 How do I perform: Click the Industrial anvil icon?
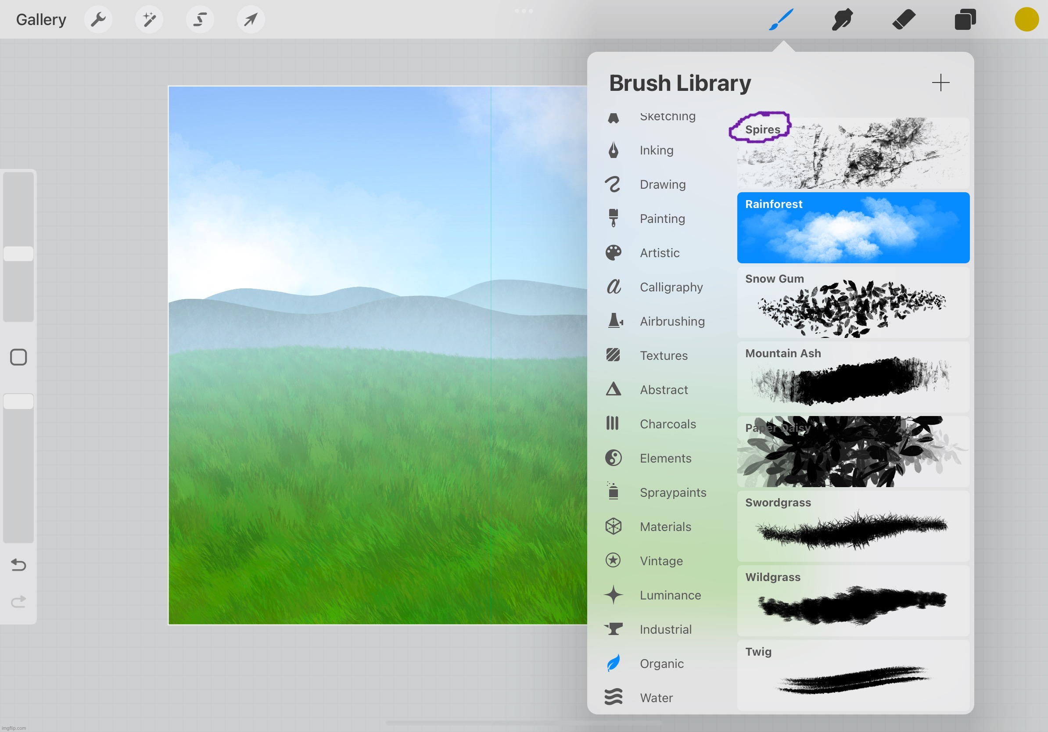coord(614,629)
